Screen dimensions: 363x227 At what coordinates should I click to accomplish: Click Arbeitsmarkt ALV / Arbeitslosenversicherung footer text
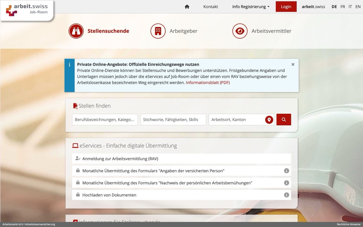(x=29, y=224)
